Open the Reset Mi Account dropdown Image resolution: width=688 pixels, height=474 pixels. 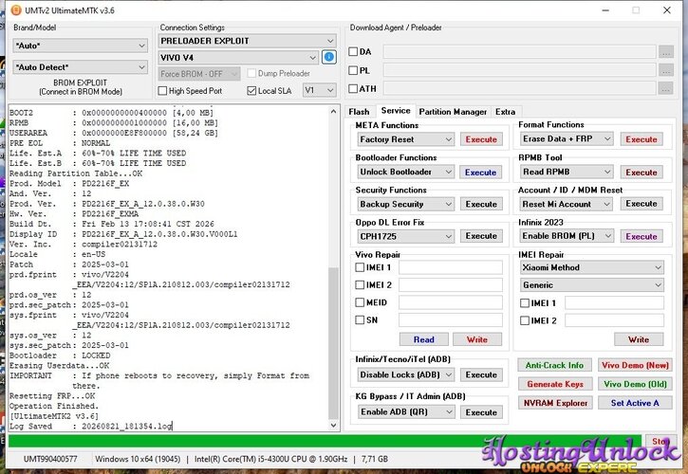click(566, 204)
